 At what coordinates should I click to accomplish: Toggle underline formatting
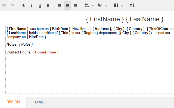tap(40, 6)
